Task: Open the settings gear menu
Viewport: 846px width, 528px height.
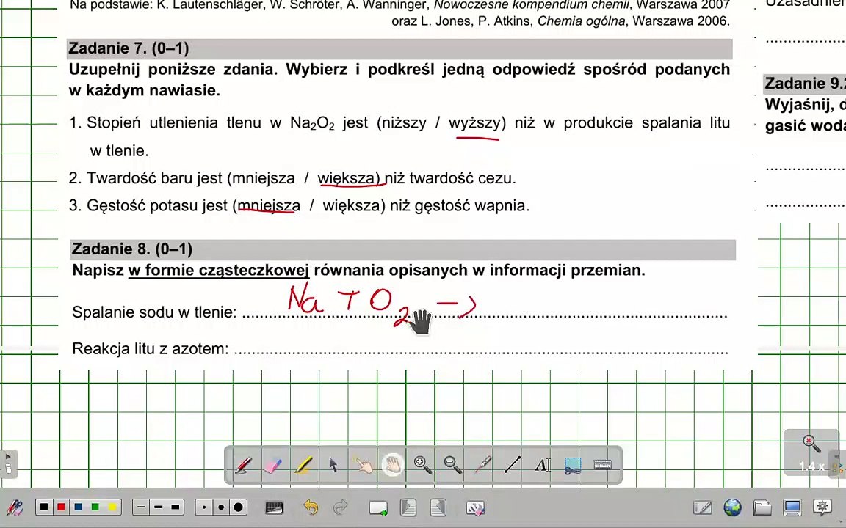Action: click(x=822, y=507)
